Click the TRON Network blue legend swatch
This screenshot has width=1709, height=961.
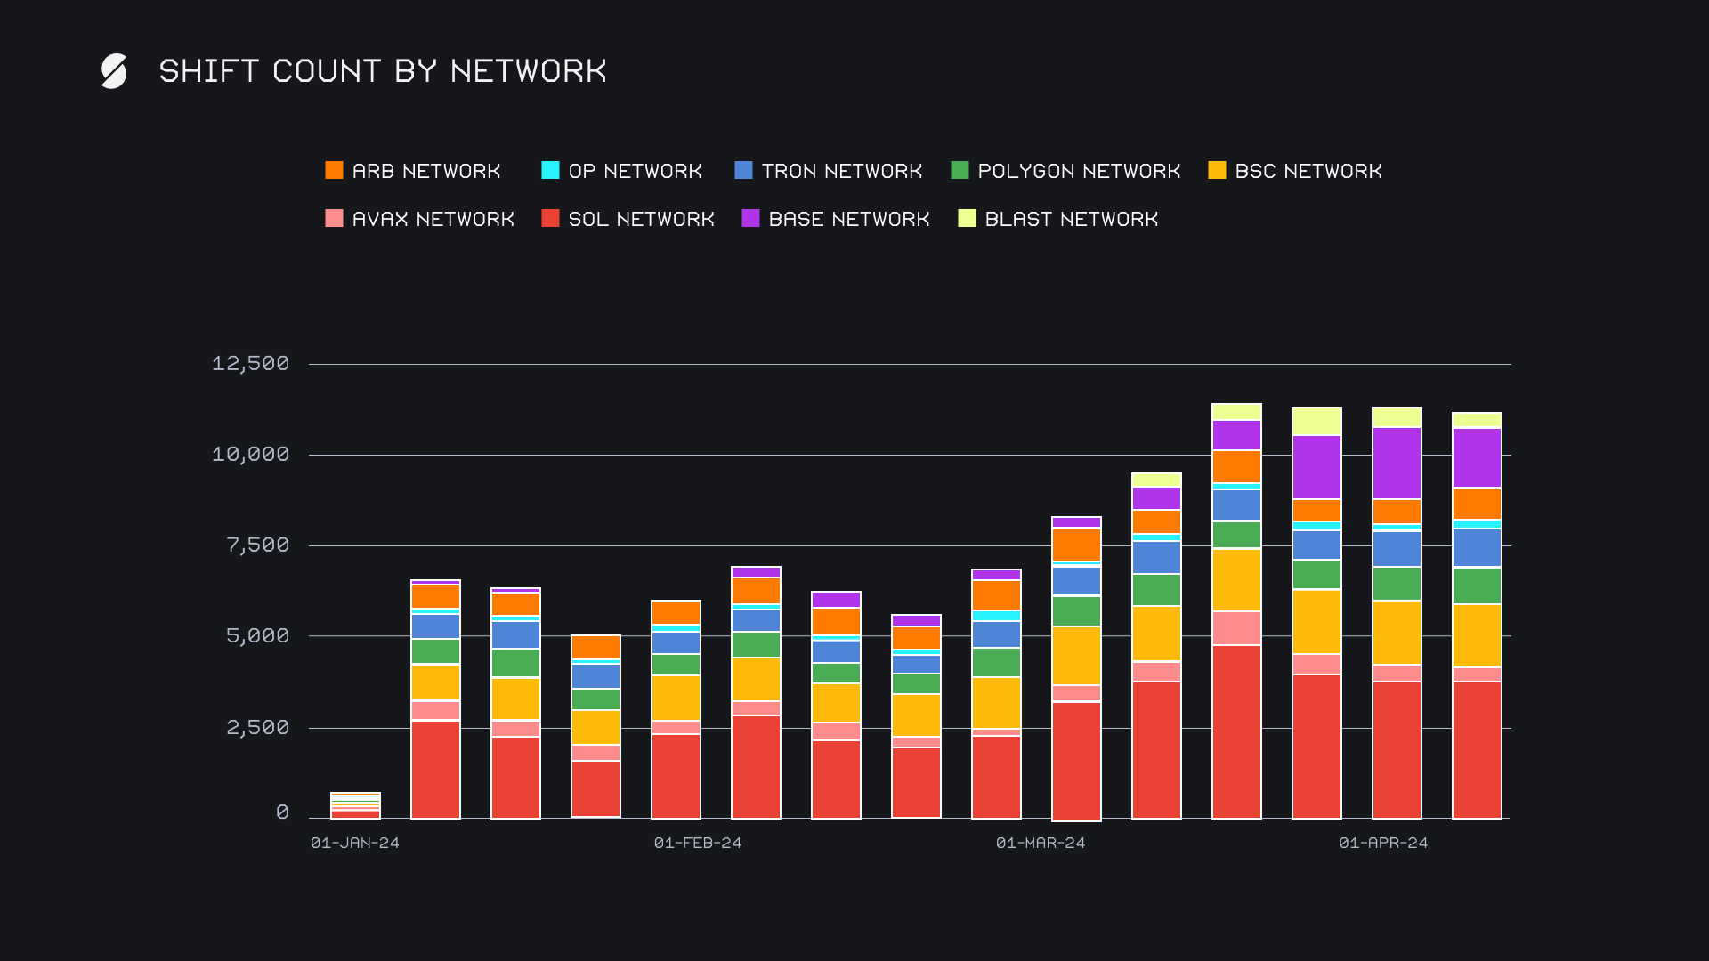743,170
